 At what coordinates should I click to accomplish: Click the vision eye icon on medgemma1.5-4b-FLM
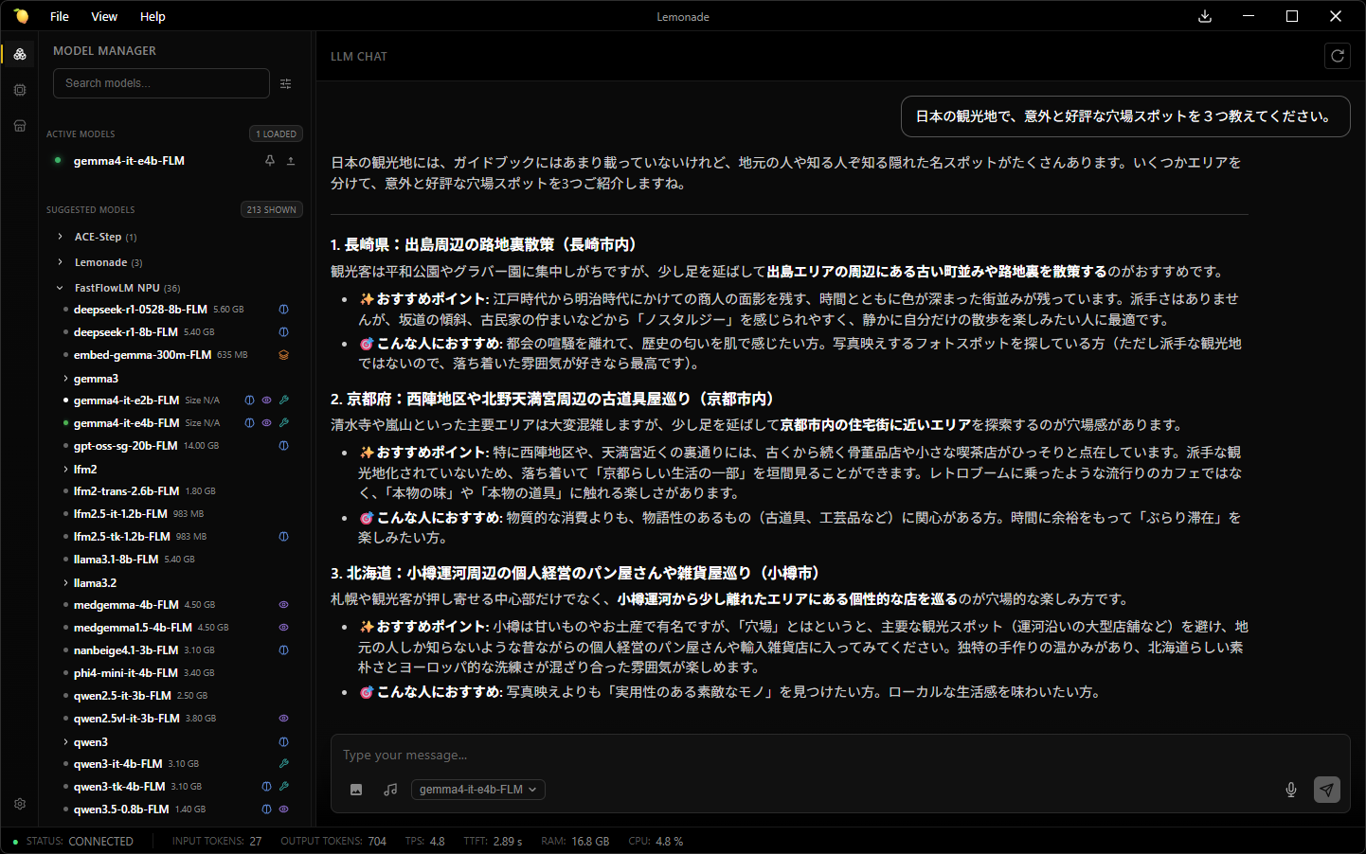(x=283, y=628)
